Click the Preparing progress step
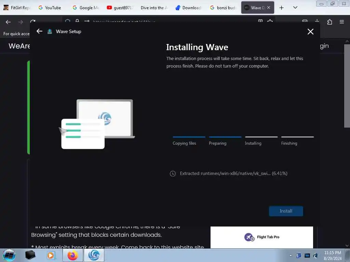 pyautogui.click(x=225, y=141)
